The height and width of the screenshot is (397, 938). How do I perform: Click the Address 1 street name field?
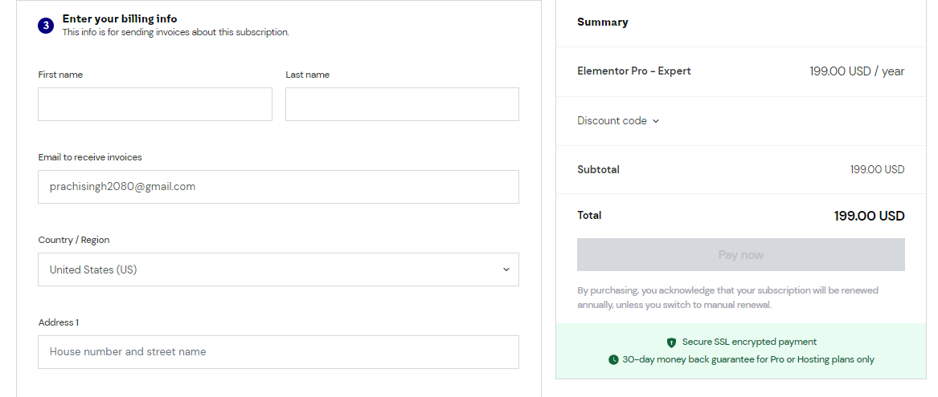pyautogui.click(x=279, y=351)
